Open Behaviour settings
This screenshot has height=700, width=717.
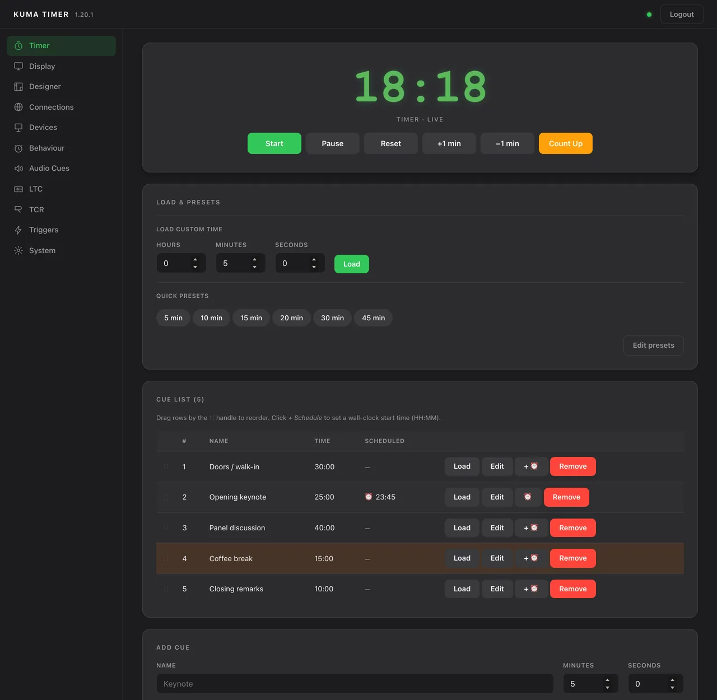(x=61, y=148)
